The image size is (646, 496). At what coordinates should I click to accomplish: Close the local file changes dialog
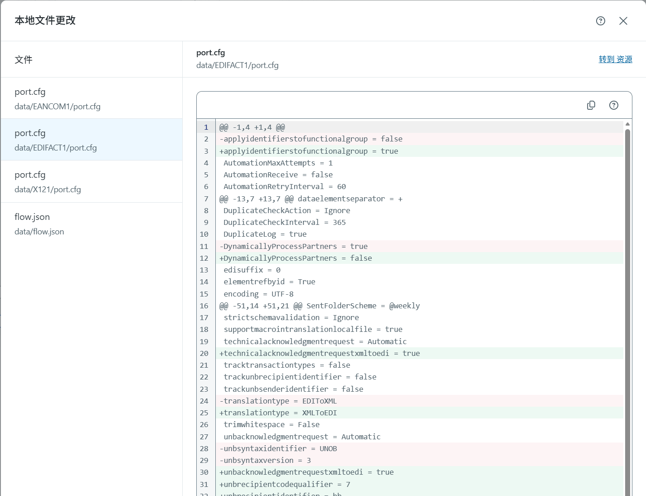click(x=623, y=21)
